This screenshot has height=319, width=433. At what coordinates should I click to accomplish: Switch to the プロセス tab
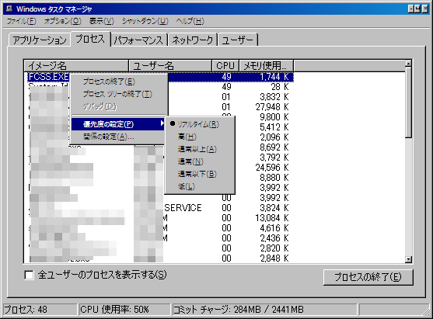91,39
